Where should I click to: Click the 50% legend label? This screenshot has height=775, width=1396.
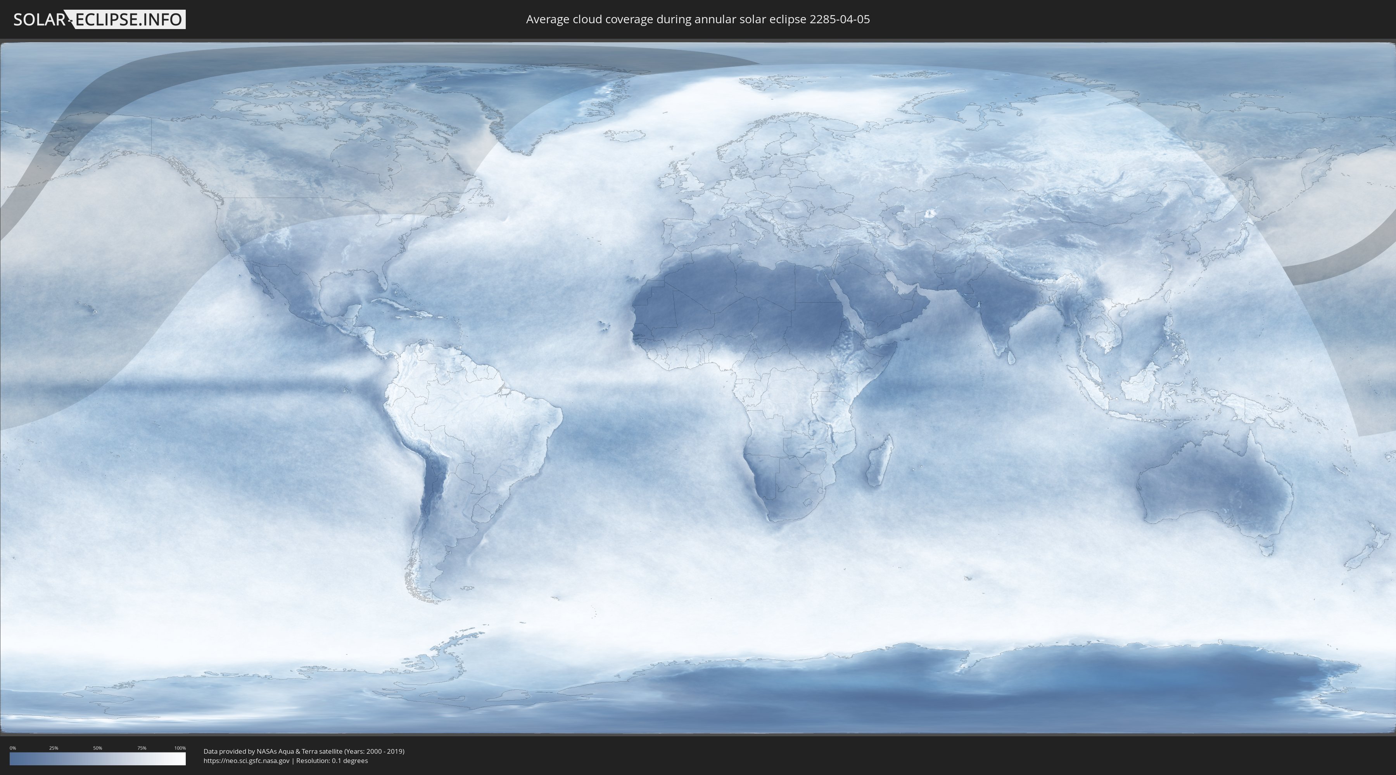(98, 748)
